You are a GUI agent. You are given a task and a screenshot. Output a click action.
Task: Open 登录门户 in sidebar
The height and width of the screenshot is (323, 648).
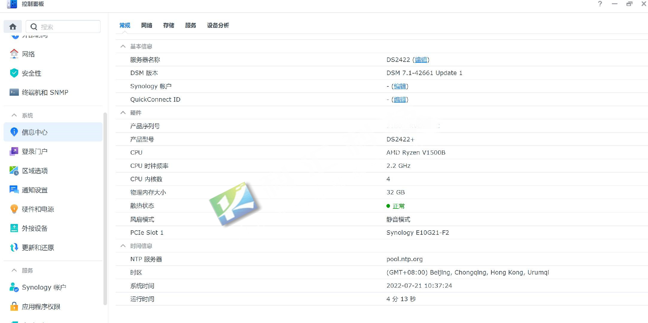click(x=53, y=151)
